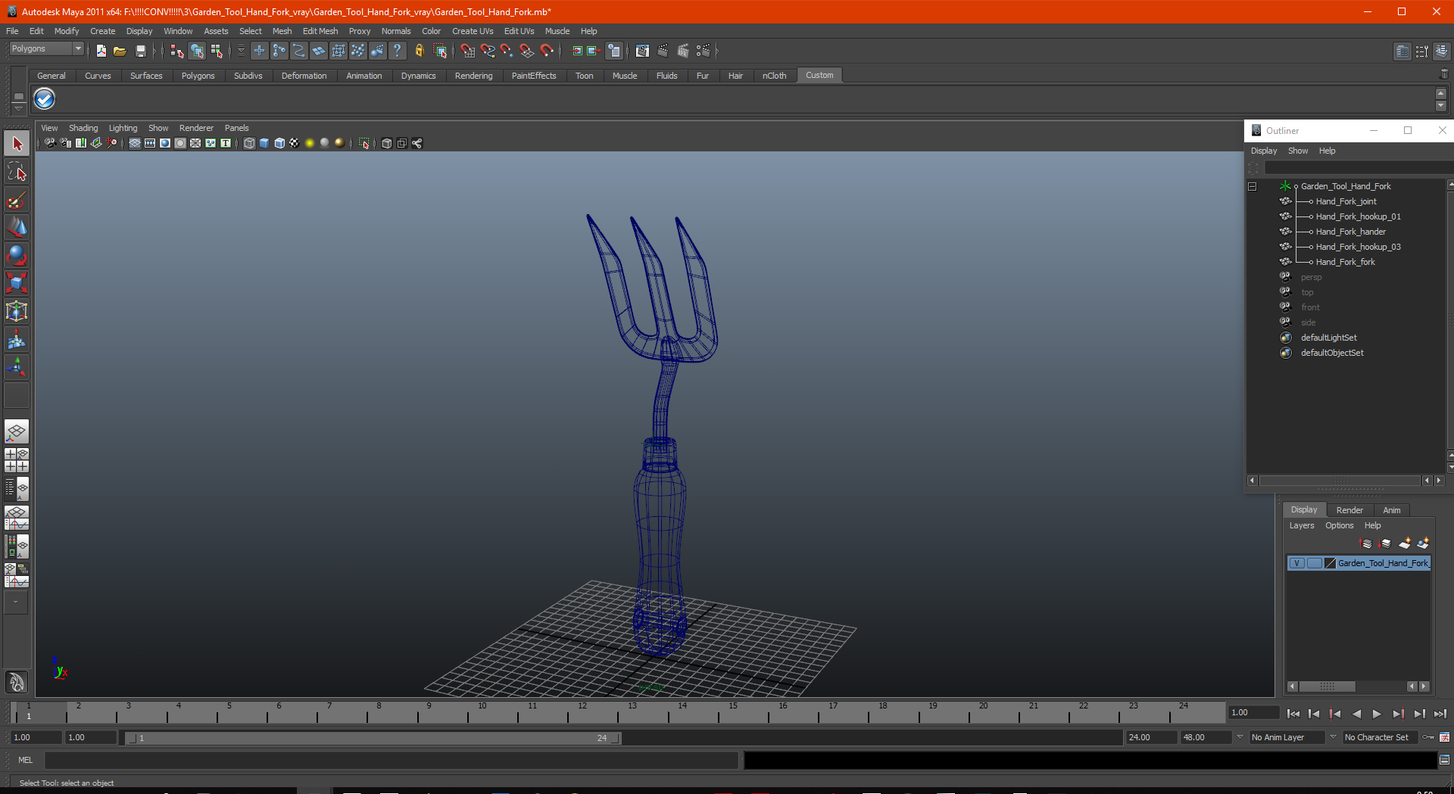Toggle make live surface magnet
The height and width of the screenshot is (794, 1454).
pos(546,51)
